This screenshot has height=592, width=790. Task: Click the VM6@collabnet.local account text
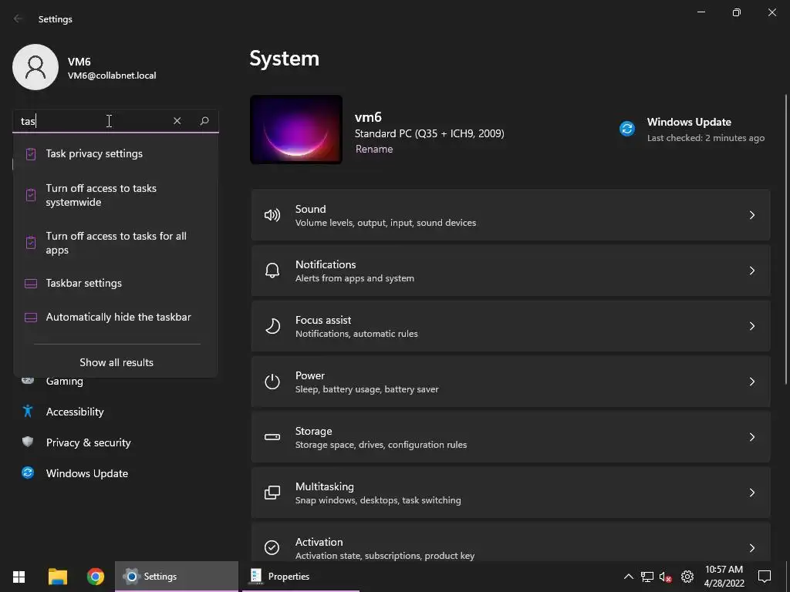coord(112,76)
